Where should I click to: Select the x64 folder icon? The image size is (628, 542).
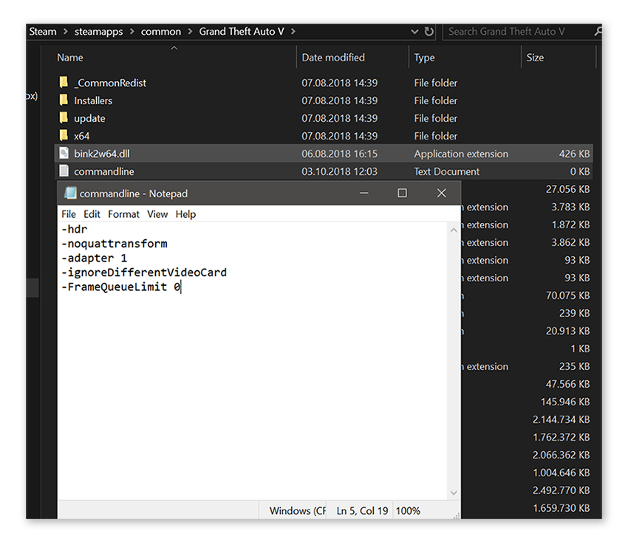click(64, 136)
